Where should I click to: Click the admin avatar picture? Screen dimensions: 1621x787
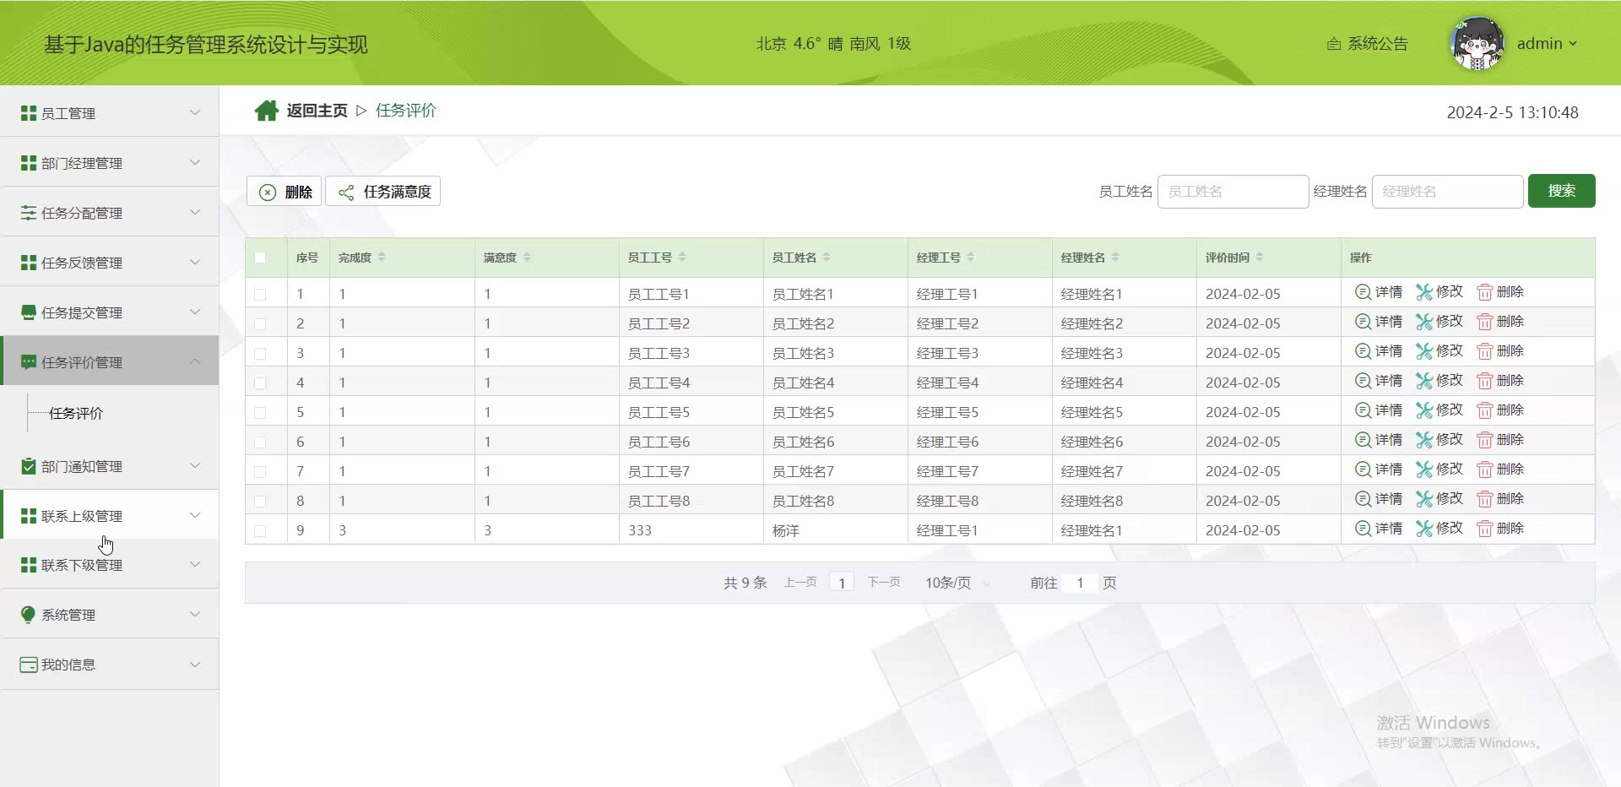tap(1477, 43)
